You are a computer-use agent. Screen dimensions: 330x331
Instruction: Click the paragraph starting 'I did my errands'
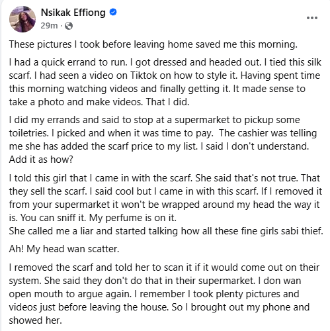tap(163, 140)
